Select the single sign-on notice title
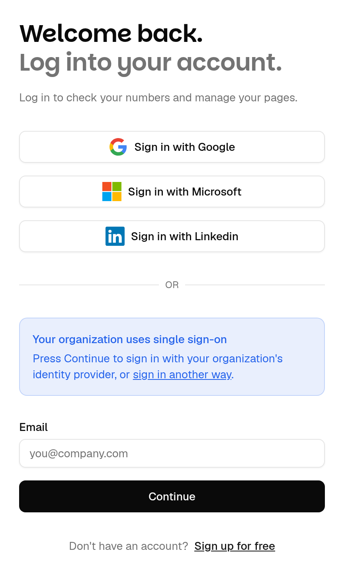 pyautogui.click(x=130, y=339)
